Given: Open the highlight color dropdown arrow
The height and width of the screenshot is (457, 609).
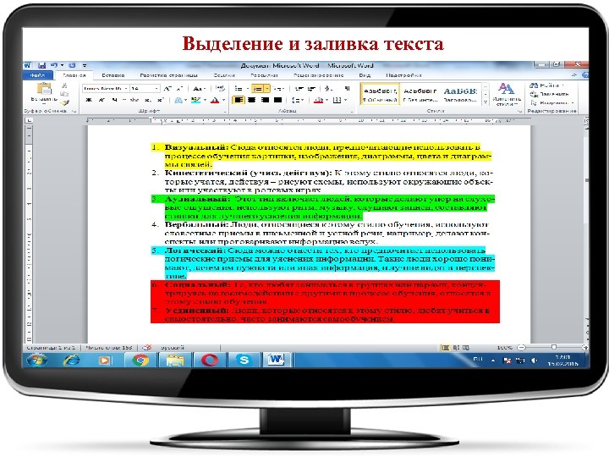Looking at the screenshot, I should point(205,100).
